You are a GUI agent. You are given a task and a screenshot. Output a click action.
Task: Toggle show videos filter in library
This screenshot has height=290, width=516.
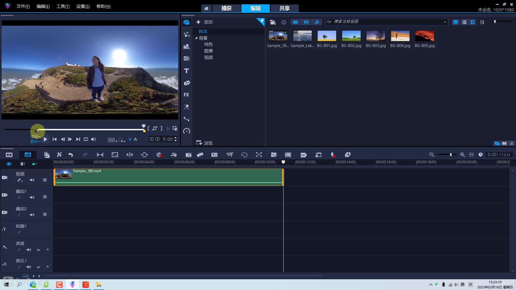[295, 22]
